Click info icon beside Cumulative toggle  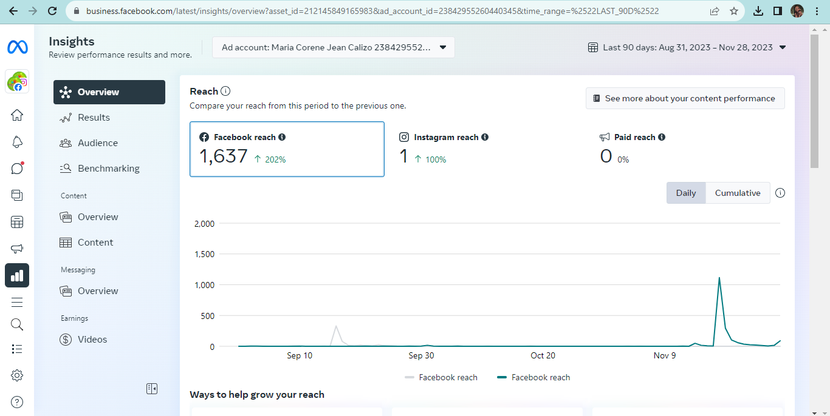click(x=781, y=193)
